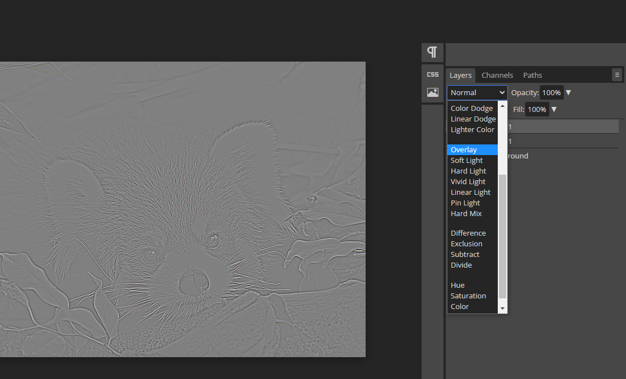This screenshot has width=626, height=379.
Task: Expand the Fill slider arrow
Action: tap(554, 109)
